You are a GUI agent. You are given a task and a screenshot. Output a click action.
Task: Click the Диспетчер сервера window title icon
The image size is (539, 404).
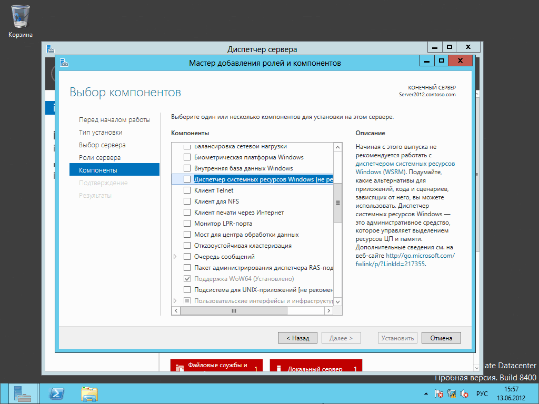click(51, 49)
